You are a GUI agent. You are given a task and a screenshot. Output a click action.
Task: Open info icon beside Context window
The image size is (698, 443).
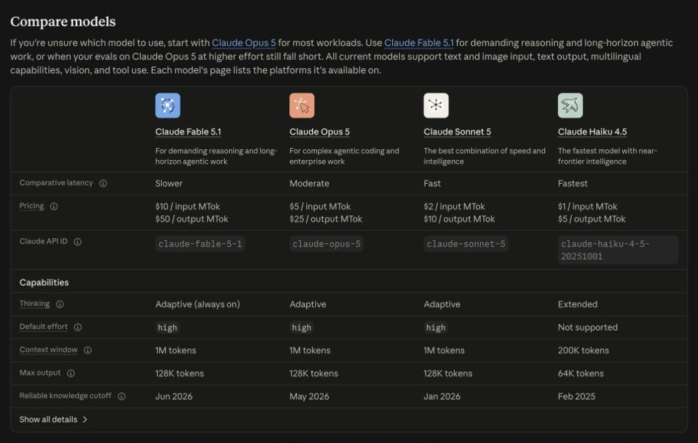click(88, 351)
